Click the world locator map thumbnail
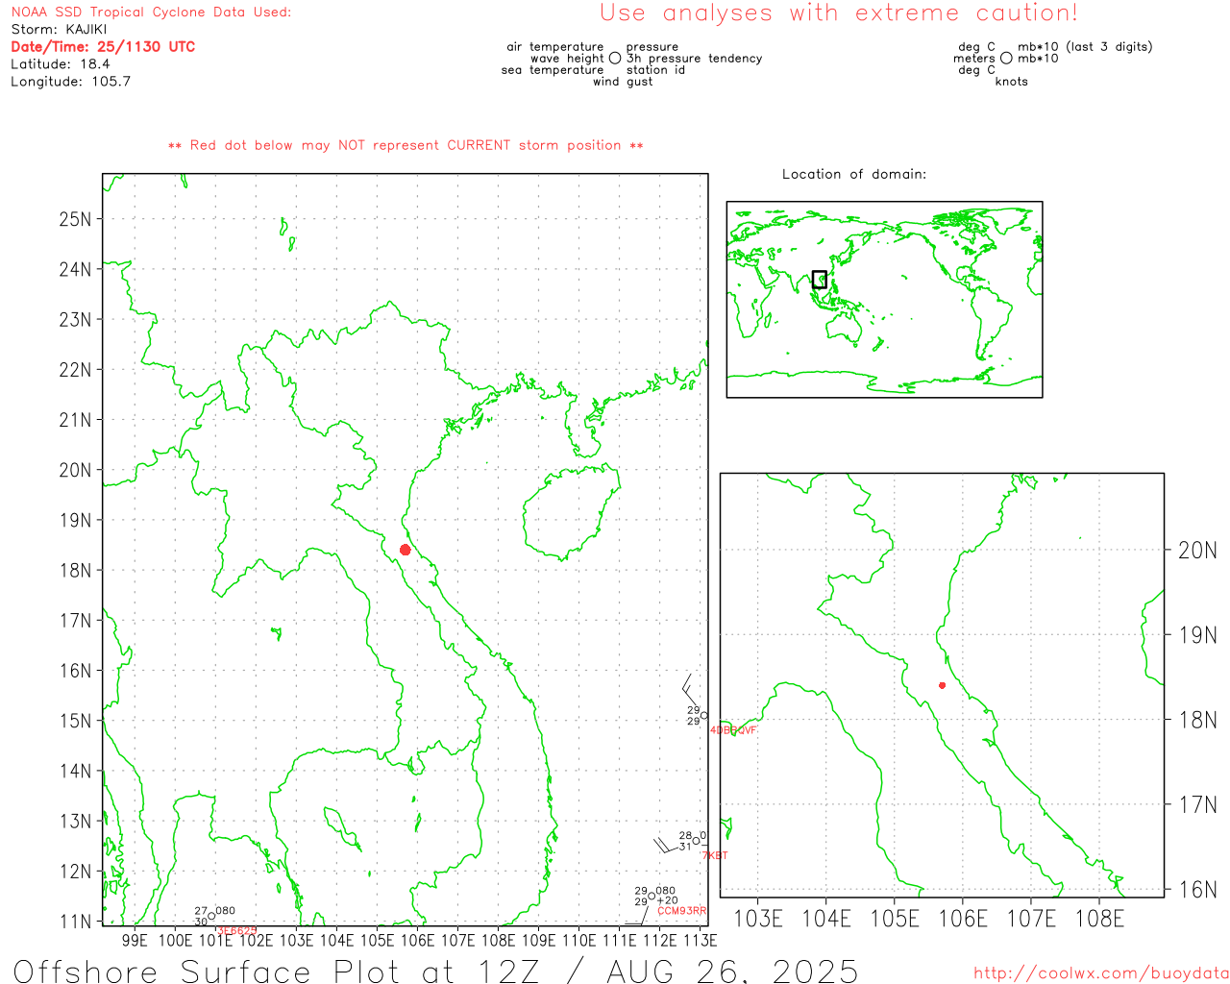1230x984 pixels. [x=884, y=299]
